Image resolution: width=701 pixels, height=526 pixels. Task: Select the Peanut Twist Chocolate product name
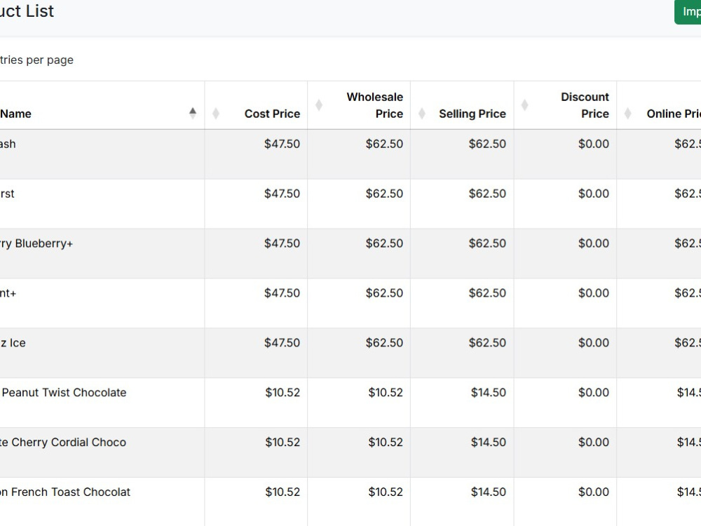64,392
